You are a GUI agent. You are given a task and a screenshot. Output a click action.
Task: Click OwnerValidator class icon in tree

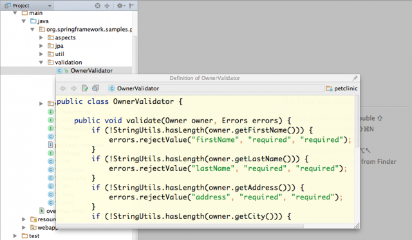pyautogui.click(x=59, y=70)
